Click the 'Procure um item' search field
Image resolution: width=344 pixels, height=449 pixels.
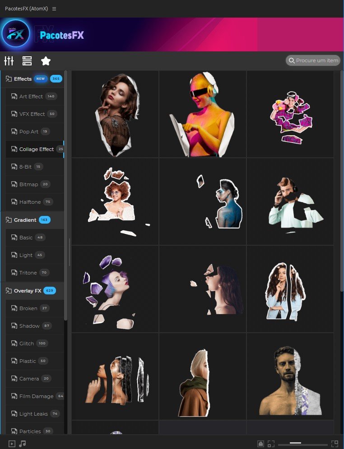[316, 60]
